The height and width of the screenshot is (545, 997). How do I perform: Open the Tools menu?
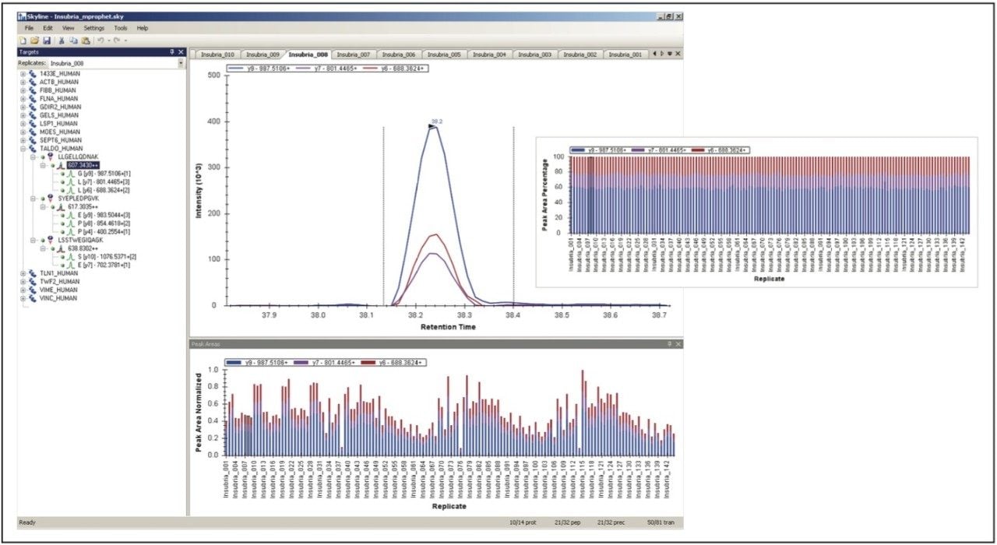[120, 28]
